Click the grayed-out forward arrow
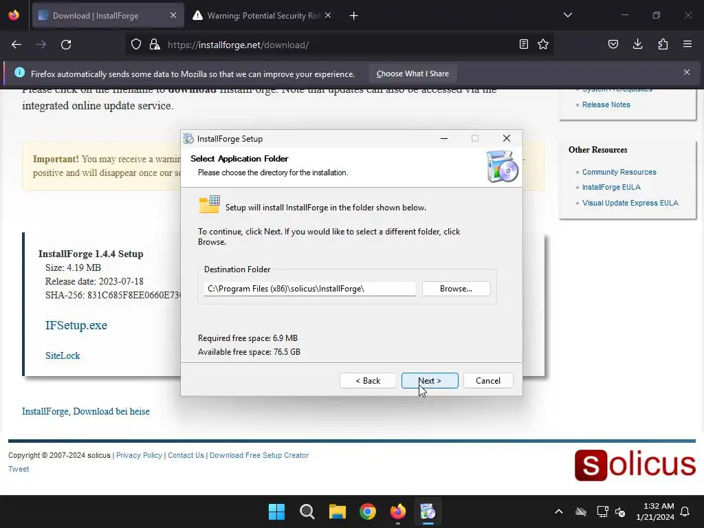The image size is (704, 528). [x=41, y=45]
